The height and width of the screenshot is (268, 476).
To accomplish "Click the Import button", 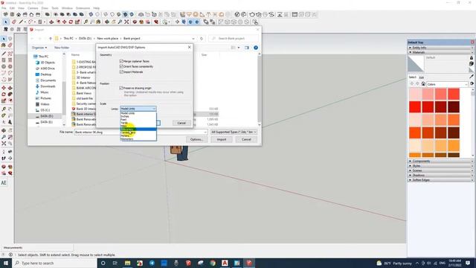I will pos(222,139).
